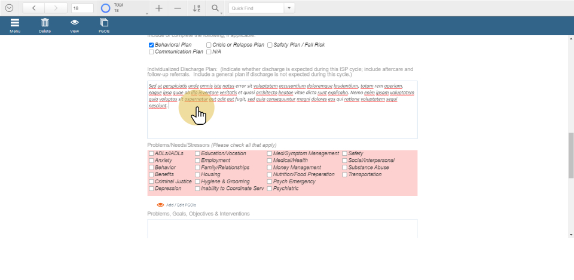Open the circular menu chevron at top-left

[9, 8]
